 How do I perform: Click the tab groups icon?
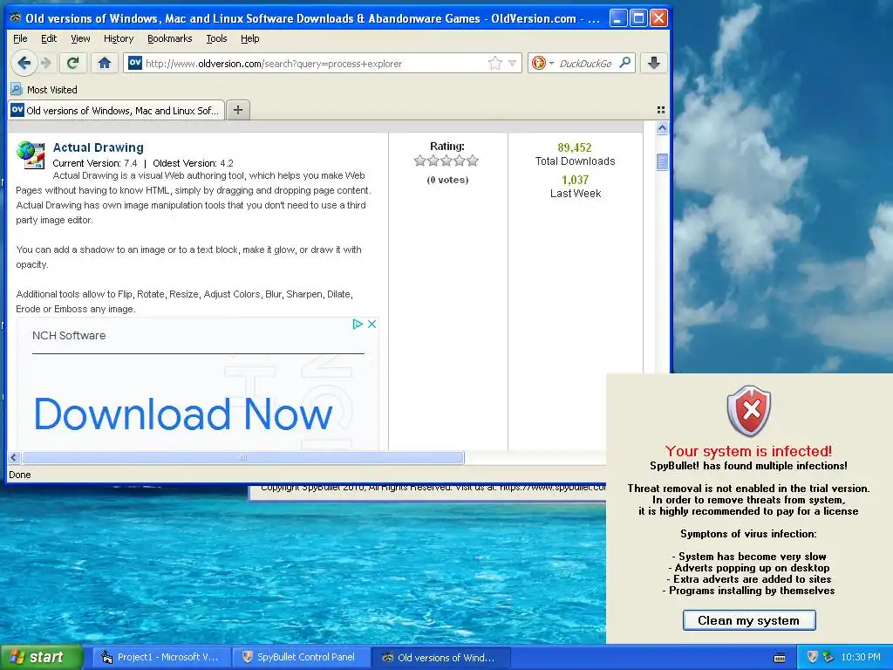click(x=661, y=110)
